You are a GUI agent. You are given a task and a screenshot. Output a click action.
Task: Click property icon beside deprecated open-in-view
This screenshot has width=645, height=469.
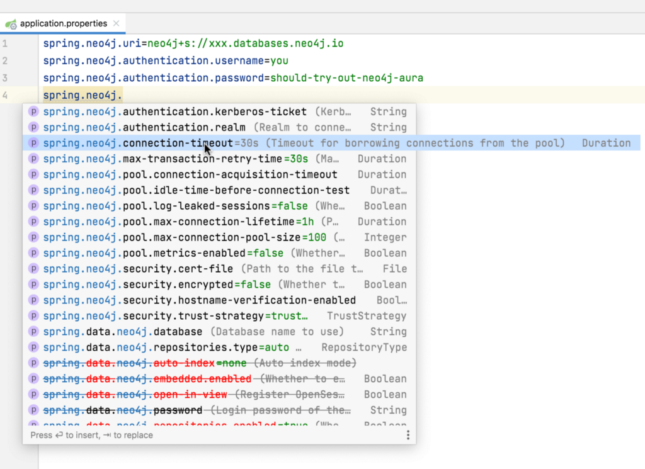[x=34, y=395]
